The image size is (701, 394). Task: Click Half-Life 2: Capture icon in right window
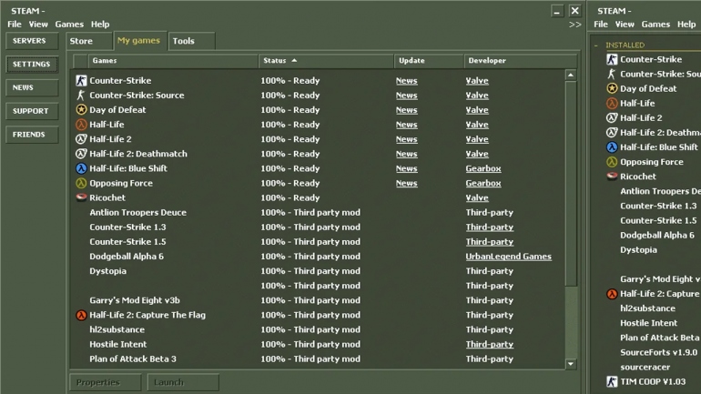(x=612, y=294)
